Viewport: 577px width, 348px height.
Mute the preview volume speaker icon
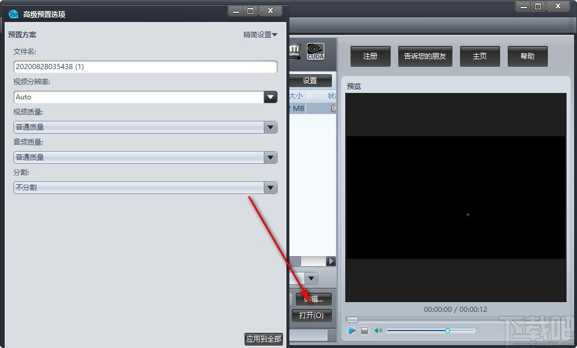[x=378, y=331]
